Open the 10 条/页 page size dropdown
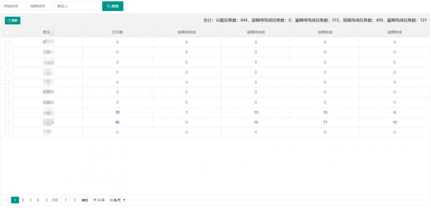The image size is (431, 208). [x=117, y=200]
